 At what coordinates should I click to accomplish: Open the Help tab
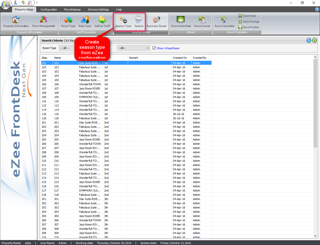tap(119, 9)
